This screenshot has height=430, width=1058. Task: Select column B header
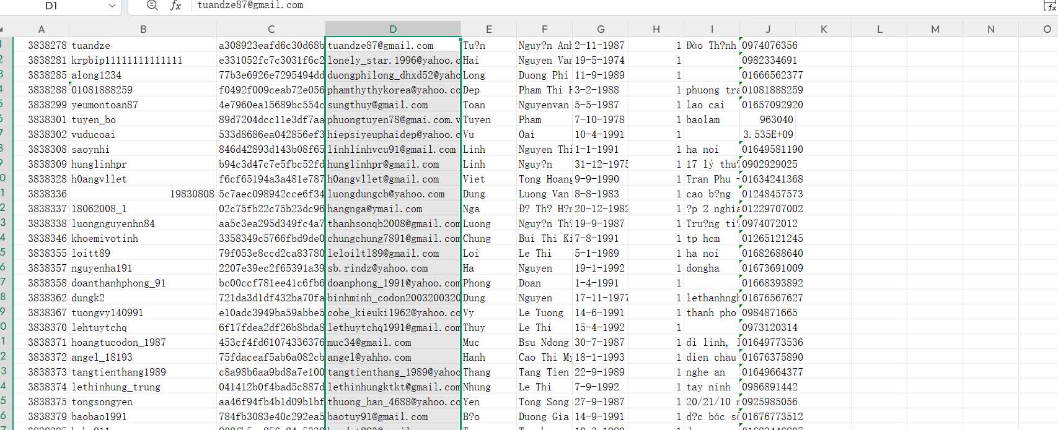coord(143,29)
